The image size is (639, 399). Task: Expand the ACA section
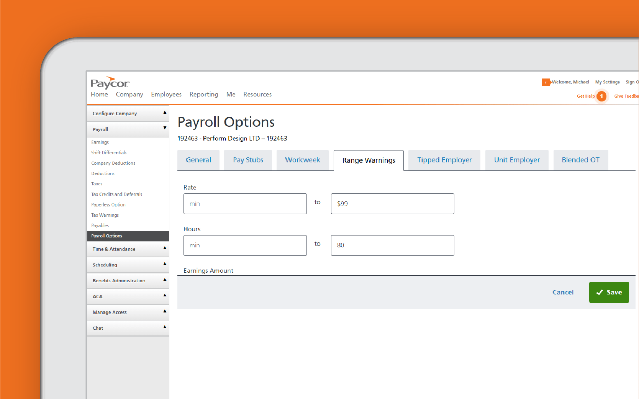click(128, 297)
